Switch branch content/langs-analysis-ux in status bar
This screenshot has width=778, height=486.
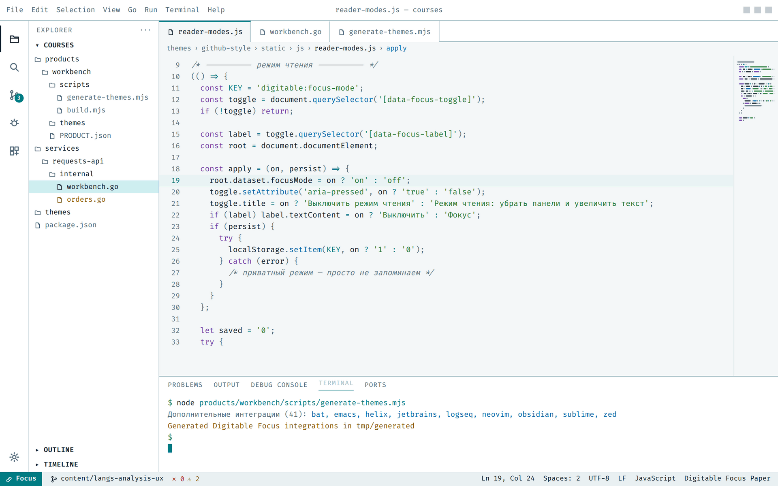(107, 479)
